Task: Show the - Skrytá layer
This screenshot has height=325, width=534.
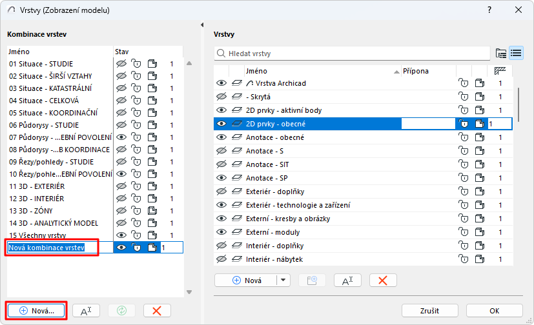Action: (221, 97)
